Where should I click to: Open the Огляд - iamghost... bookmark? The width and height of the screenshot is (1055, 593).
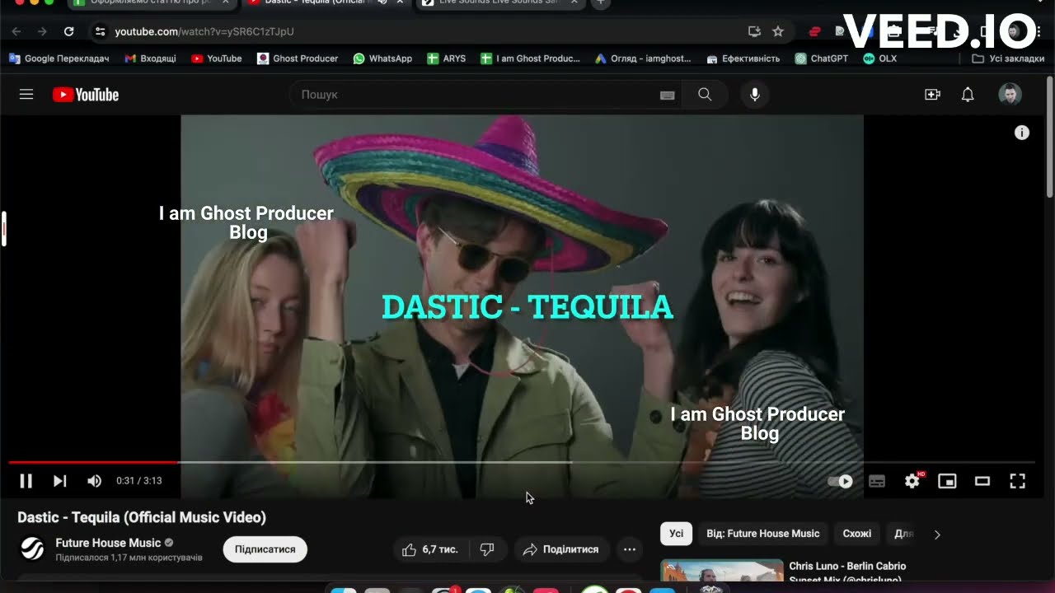pyautogui.click(x=643, y=58)
